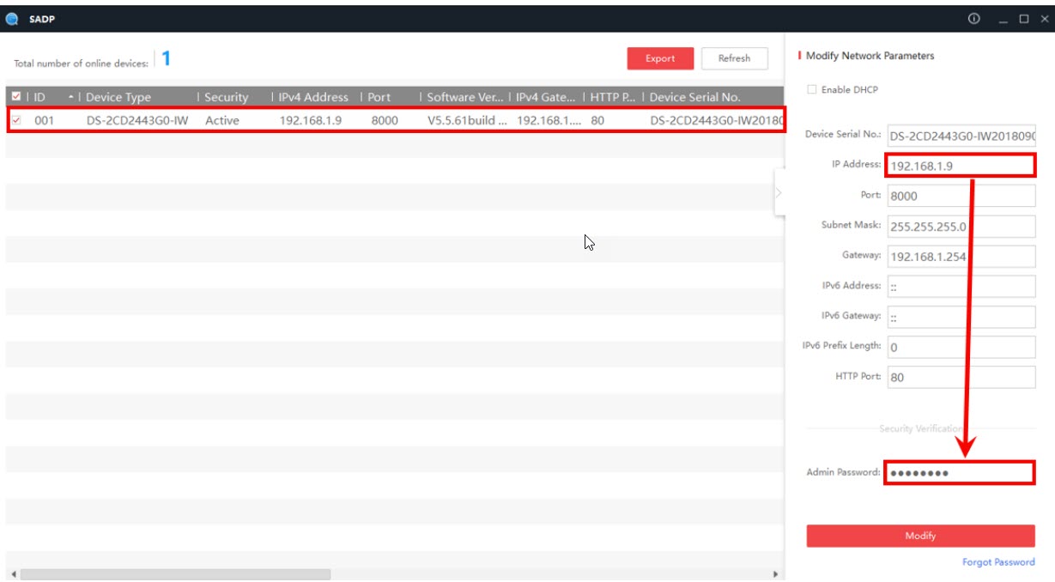Collapse the Modify Network Parameters side panel
Image resolution: width=1055 pixels, height=582 pixels.
tap(779, 192)
